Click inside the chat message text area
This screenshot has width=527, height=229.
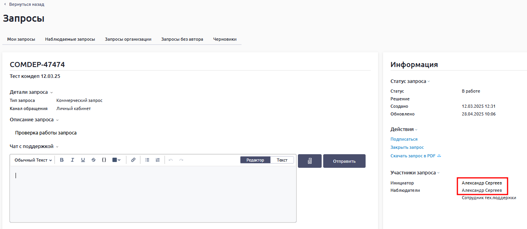pos(153,194)
